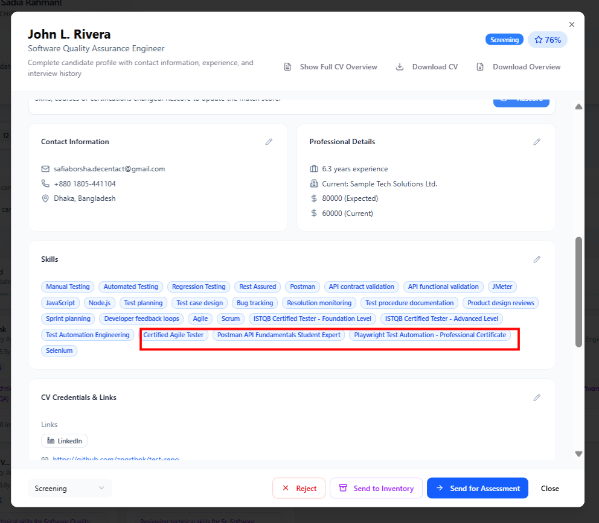Viewport: 599px width, 523px height.
Task: Close the candidate dialog with X icon
Action: pos(571,25)
